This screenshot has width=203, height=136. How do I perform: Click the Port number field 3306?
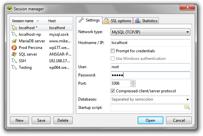[120, 83]
